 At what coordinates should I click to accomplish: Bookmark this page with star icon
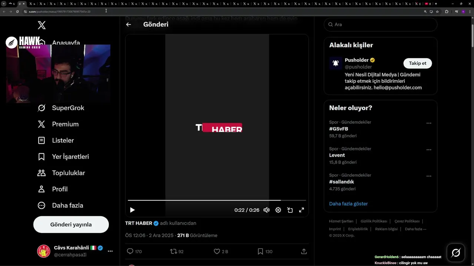click(x=437, y=11)
